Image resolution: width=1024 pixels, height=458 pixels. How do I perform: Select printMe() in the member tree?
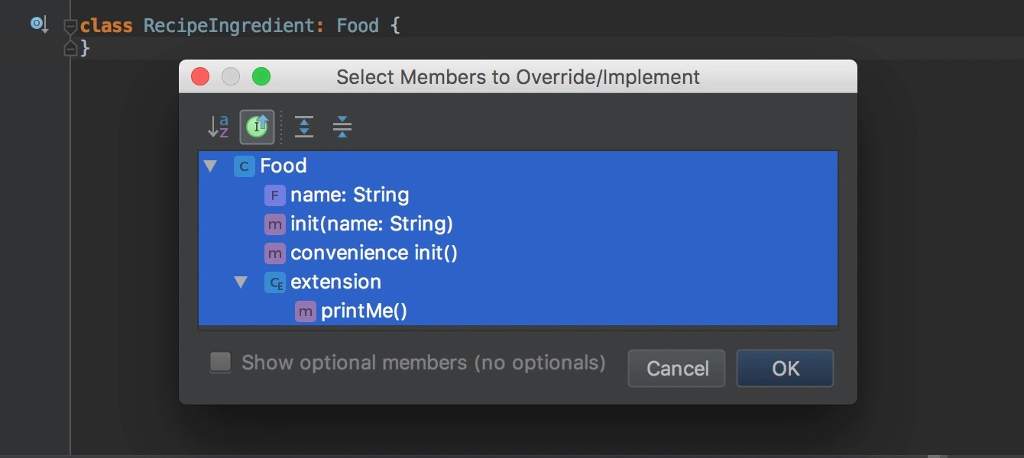(x=363, y=311)
